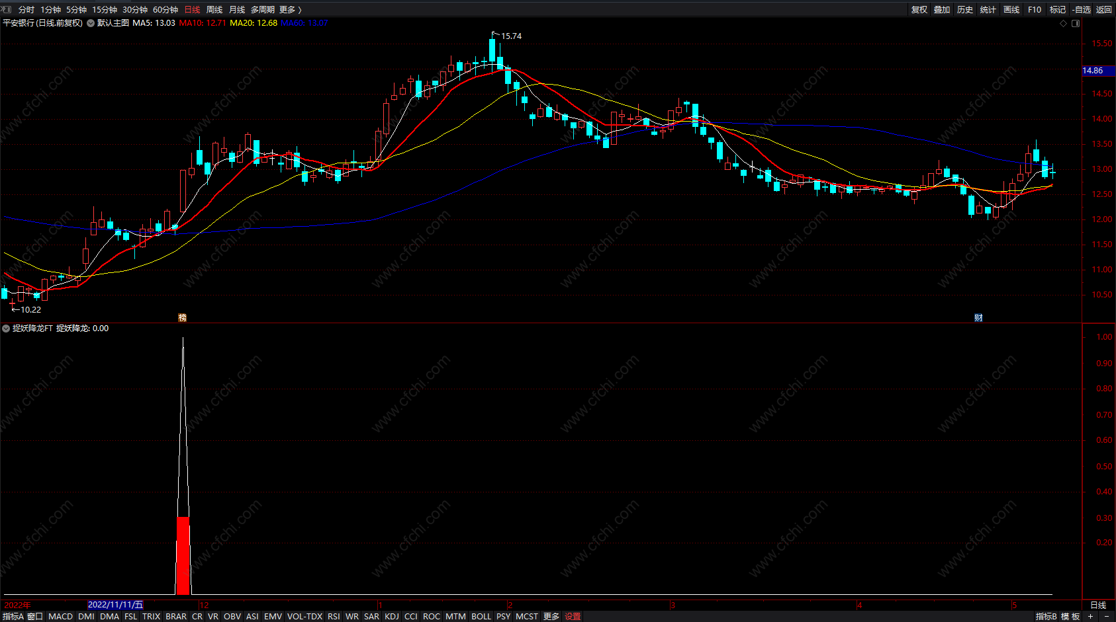Click the 标记 mark button
The height and width of the screenshot is (622, 1116).
pos(1058,10)
